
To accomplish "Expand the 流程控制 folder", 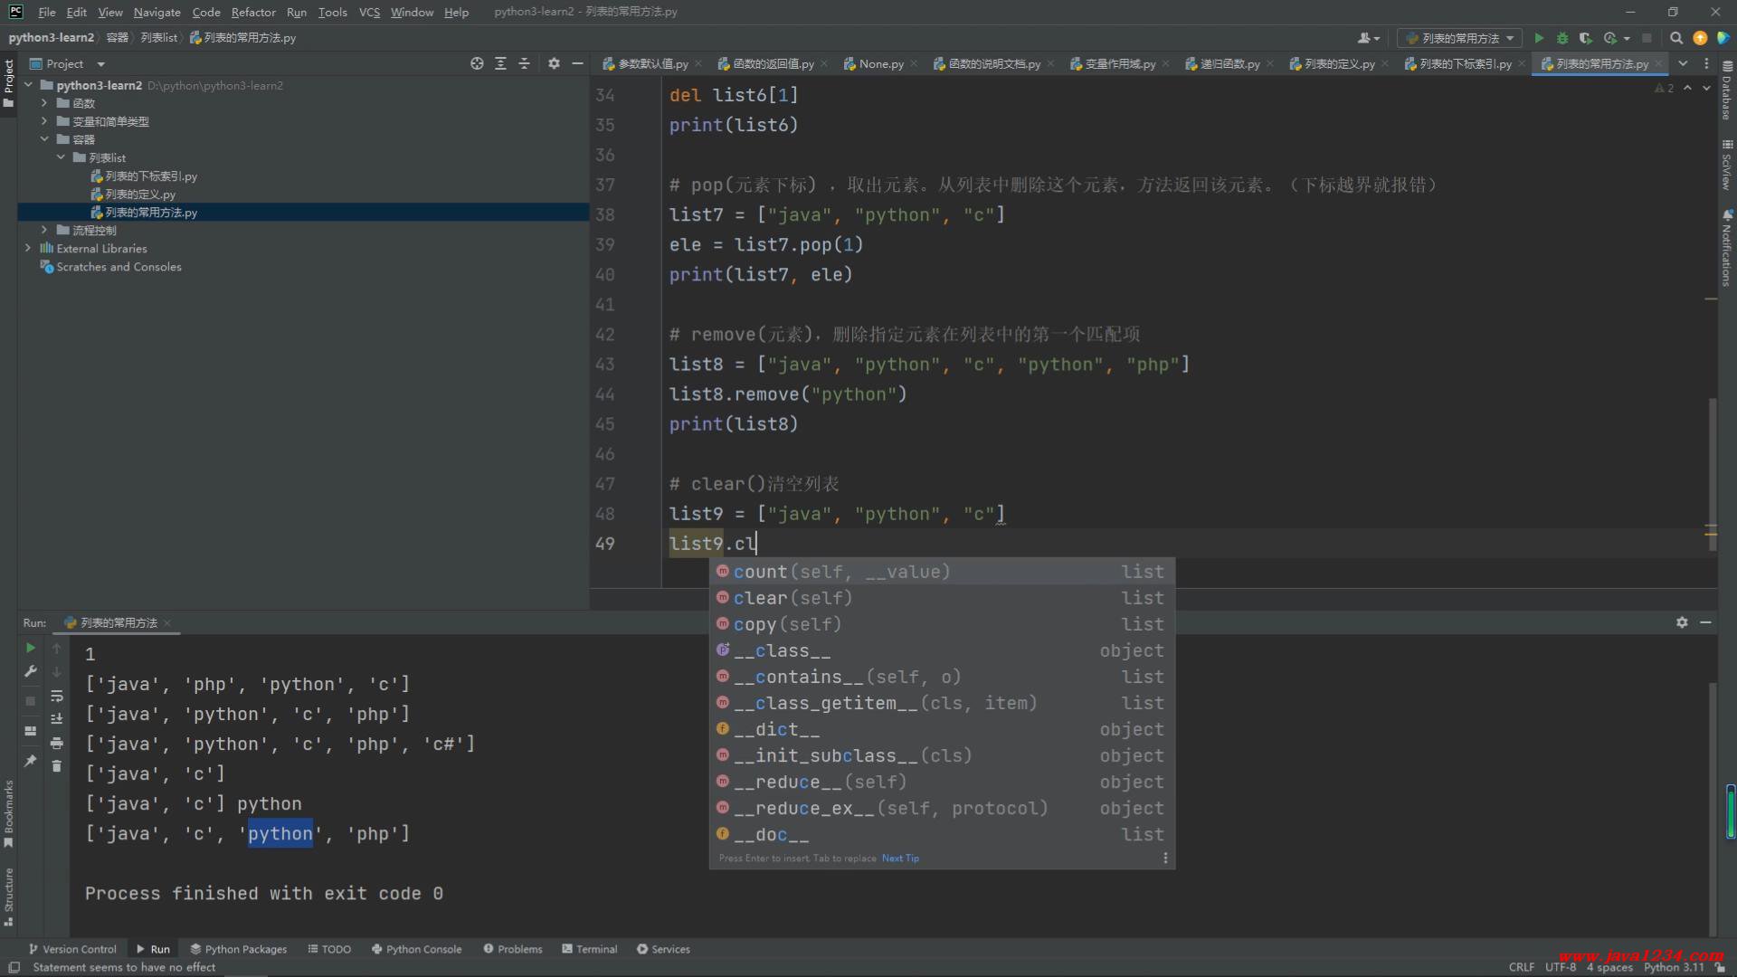I will click(43, 230).
